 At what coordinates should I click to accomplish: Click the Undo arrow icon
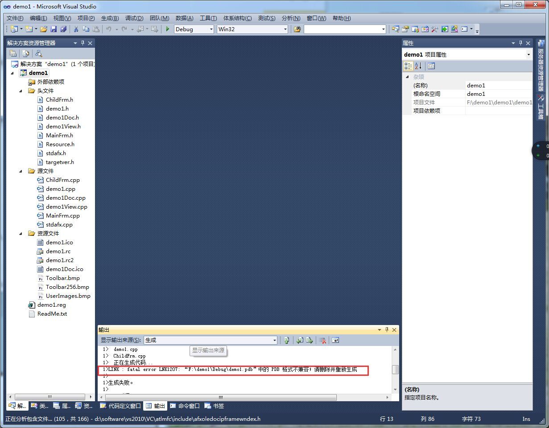[108, 29]
